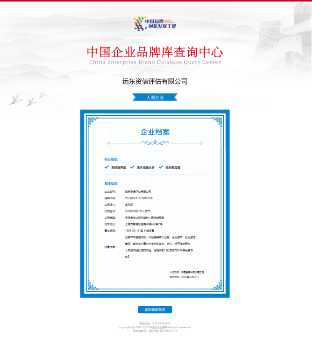312x337 pixels.
Task: Click the phone number 010-57076831
Action: [161, 323]
